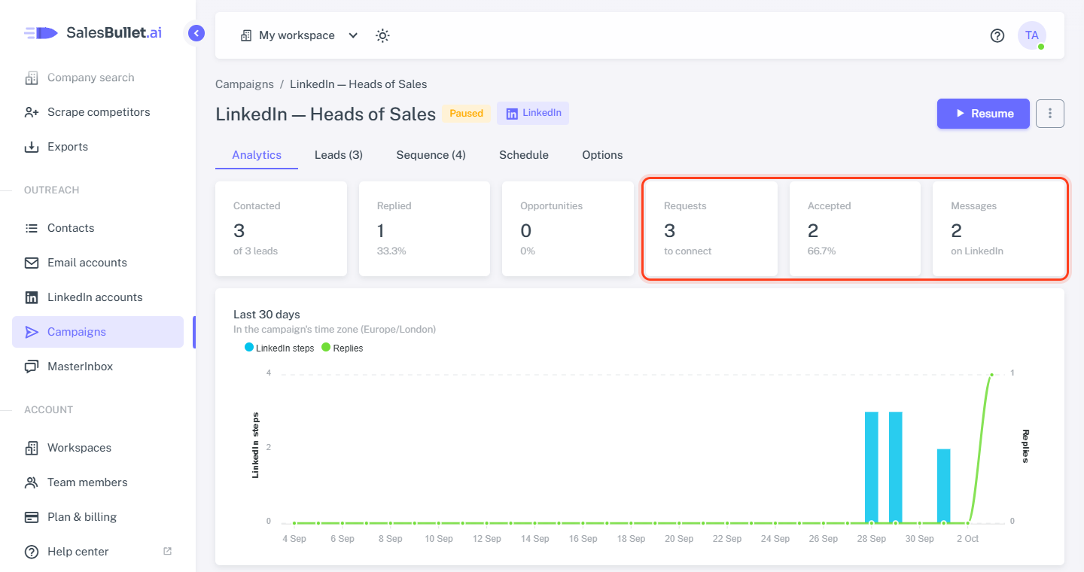Click the LinkedIn channel badge
This screenshot has width=1084, height=572.
533,113
